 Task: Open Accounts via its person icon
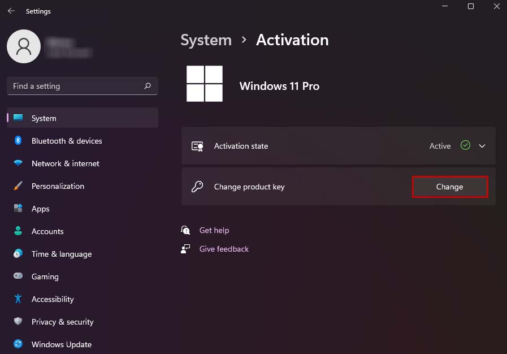click(x=18, y=231)
